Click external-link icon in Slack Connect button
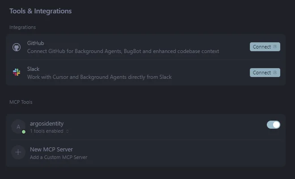 pyautogui.click(x=275, y=73)
